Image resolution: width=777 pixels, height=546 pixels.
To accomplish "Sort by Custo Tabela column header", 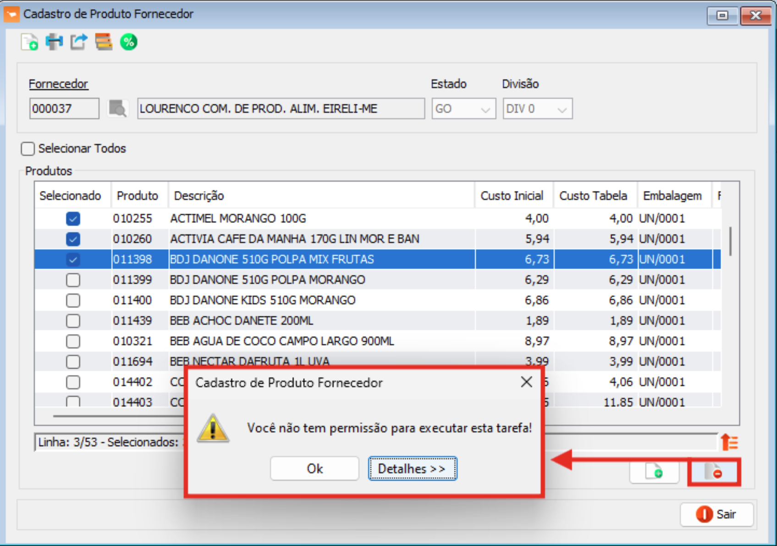I will 593,196.
